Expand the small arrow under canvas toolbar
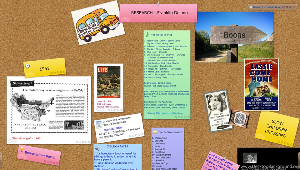This screenshot has width=300, height=170. 296,9
